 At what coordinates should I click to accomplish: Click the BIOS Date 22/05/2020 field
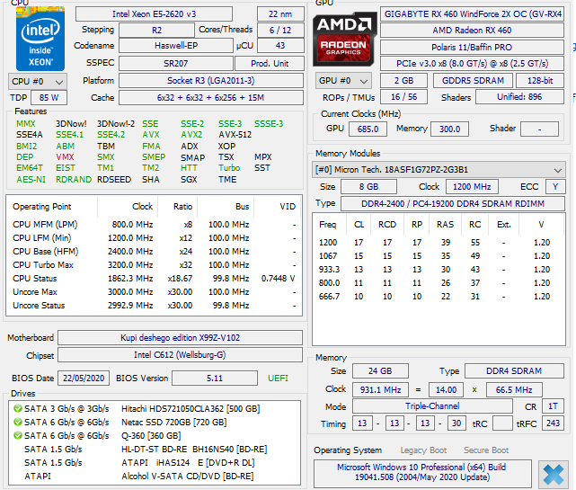(84, 379)
